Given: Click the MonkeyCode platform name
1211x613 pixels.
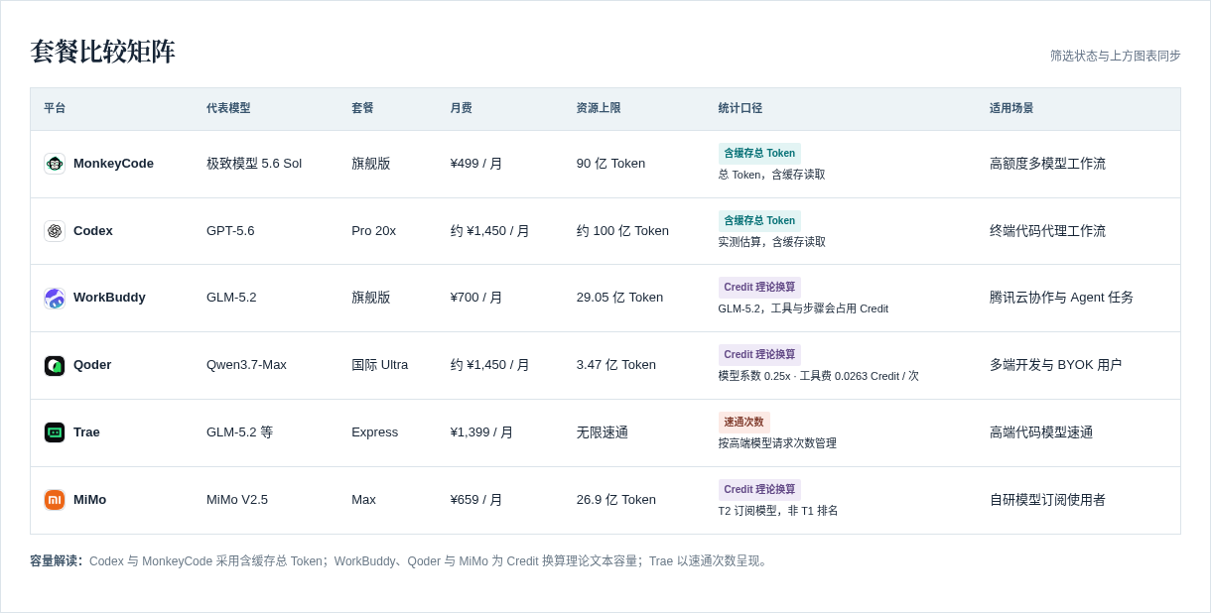Looking at the screenshot, I should point(113,164).
